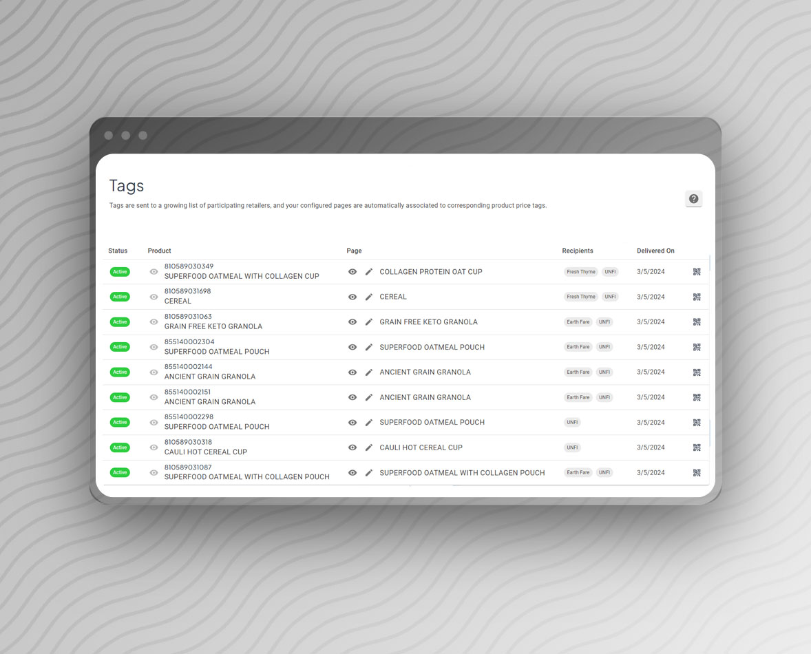Click the Fresh Thyme chip in first row
The width and height of the screenshot is (811, 654).
pyautogui.click(x=581, y=272)
